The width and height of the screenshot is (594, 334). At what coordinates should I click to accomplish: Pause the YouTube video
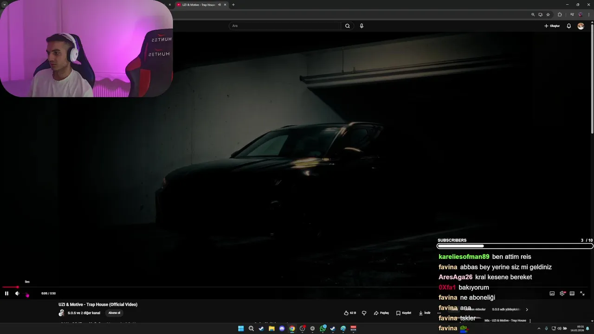tap(6, 293)
